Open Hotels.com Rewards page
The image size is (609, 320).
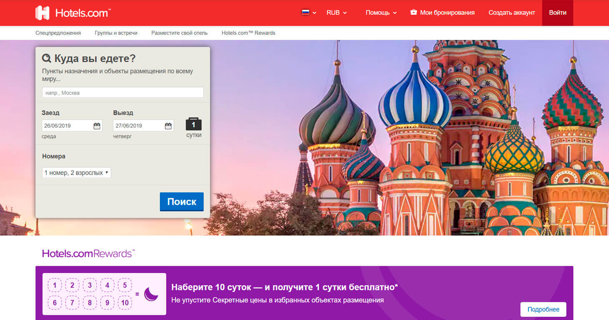pos(249,33)
